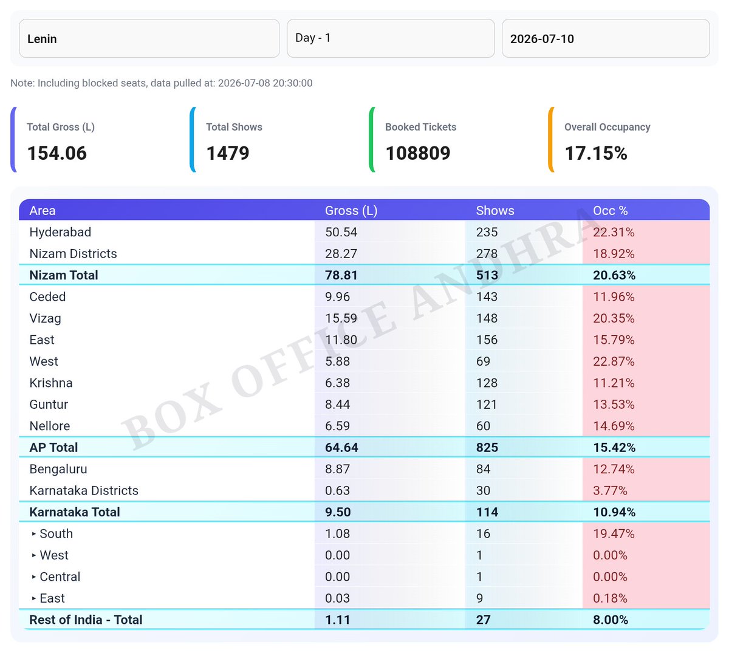
Task: Open the Lenin movie selector field
Action: click(x=149, y=38)
